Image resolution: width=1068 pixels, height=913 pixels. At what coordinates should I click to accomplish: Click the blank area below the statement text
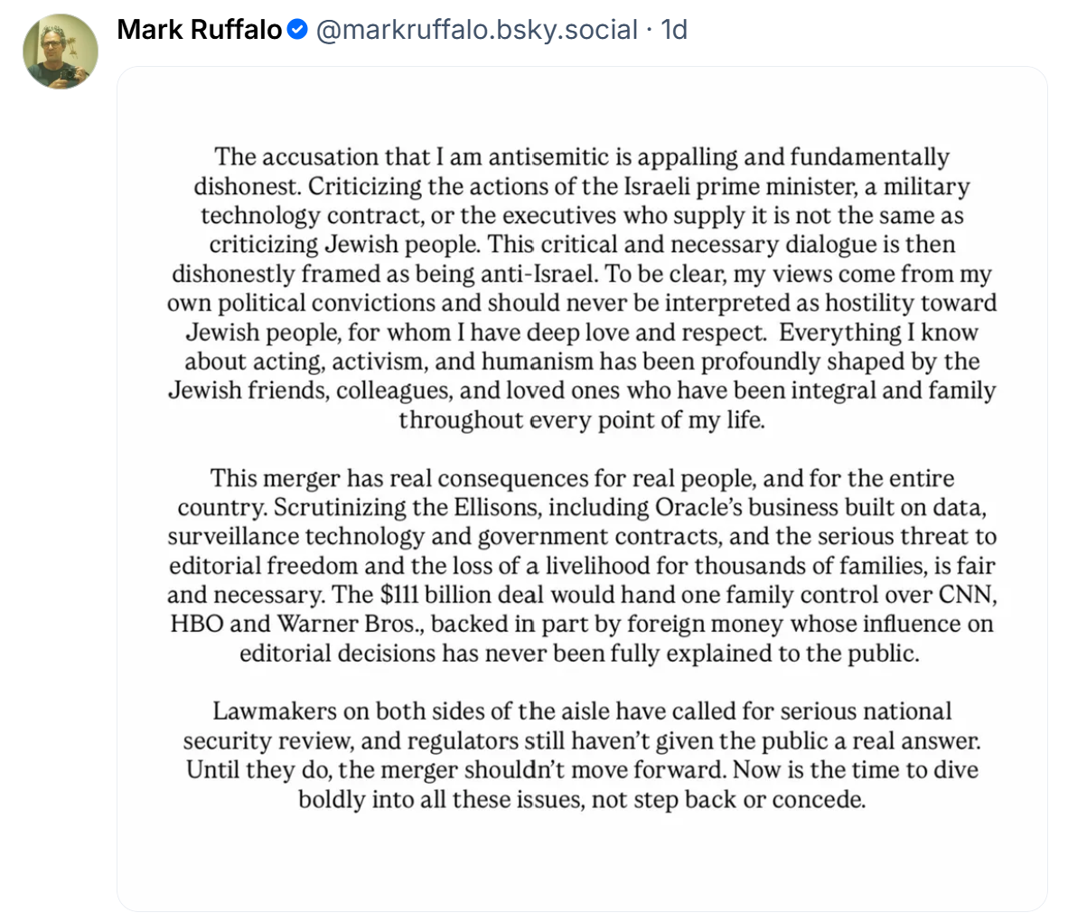(583, 861)
